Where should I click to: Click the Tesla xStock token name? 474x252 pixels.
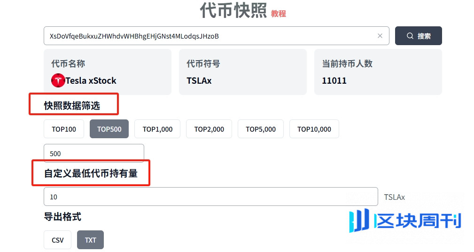[x=91, y=80]
